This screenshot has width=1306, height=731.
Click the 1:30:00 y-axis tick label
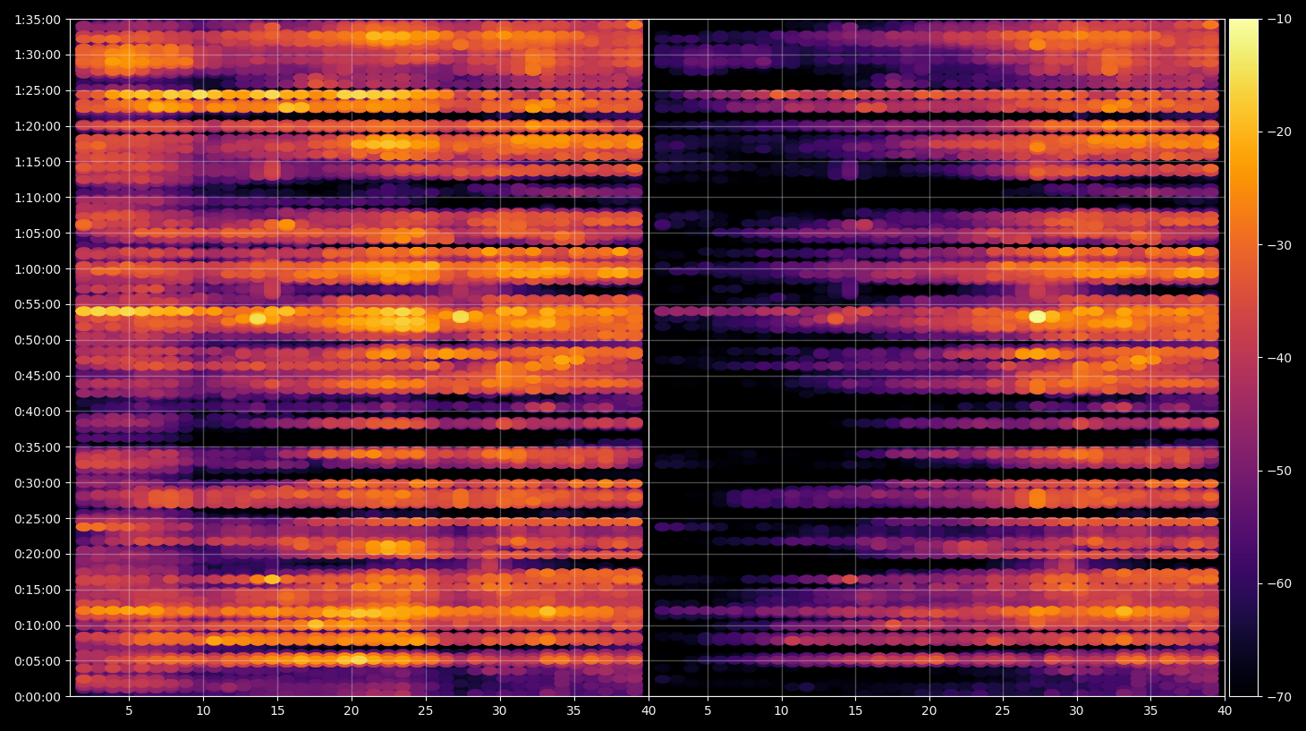pyautogui.click(x=38, y=55)
